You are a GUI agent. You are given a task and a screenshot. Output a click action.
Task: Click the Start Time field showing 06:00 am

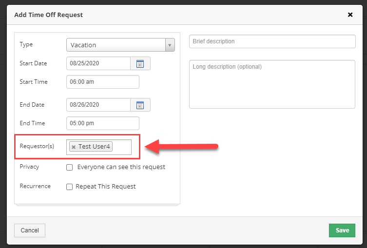(103, 82)
